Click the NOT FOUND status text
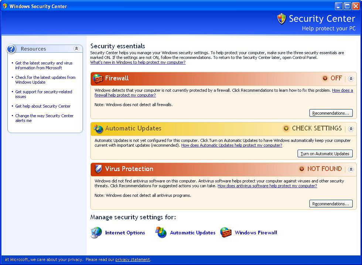 (x=324, y=169)
